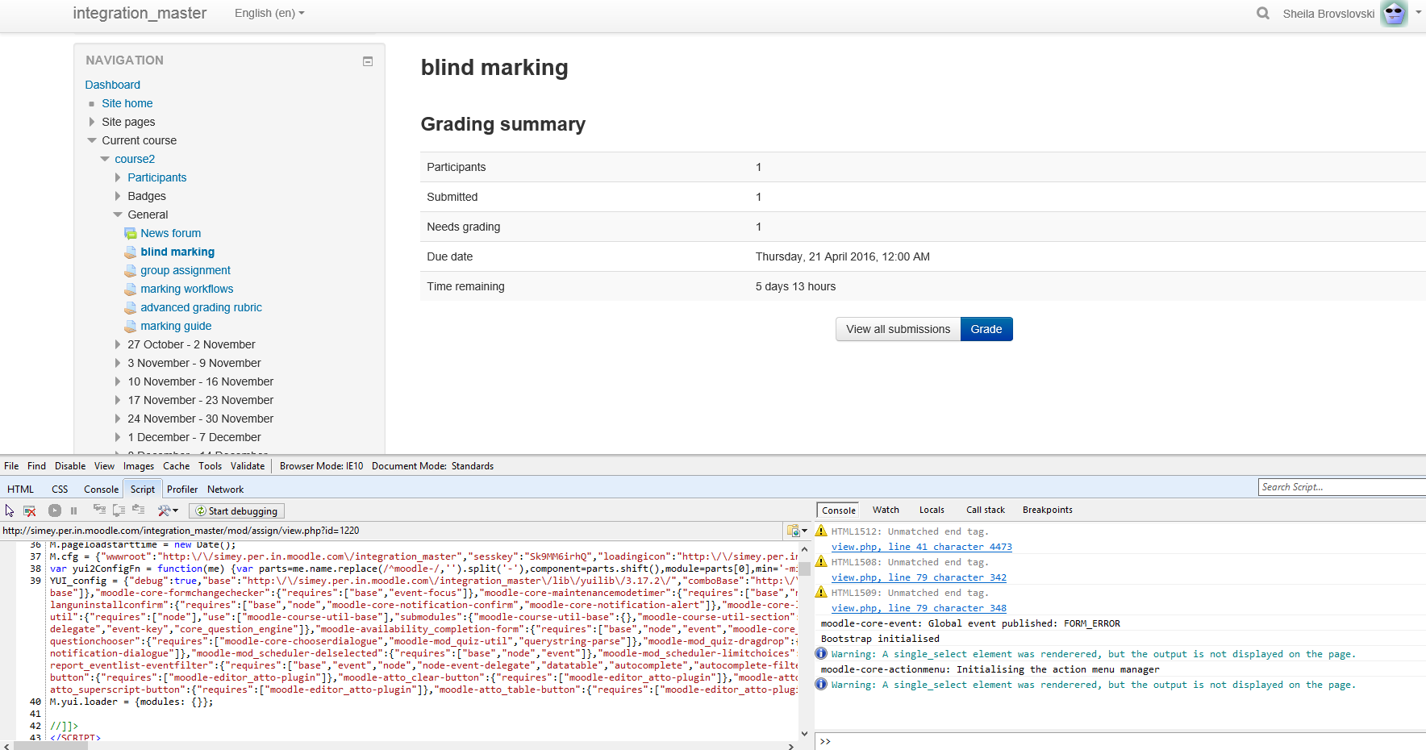Click the icon beside marking guide
Screen dimensions: 1426x750
(x=131, y=326)
